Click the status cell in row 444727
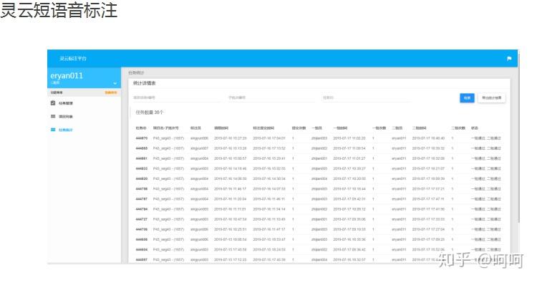The width and height of the screenshot is (537, 283). pyautogui.click(x=485, y=219)
